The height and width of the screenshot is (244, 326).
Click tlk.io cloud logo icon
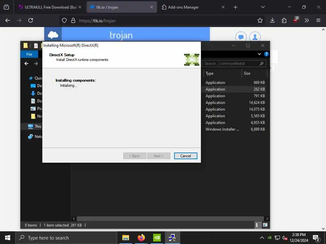[53, 35]
